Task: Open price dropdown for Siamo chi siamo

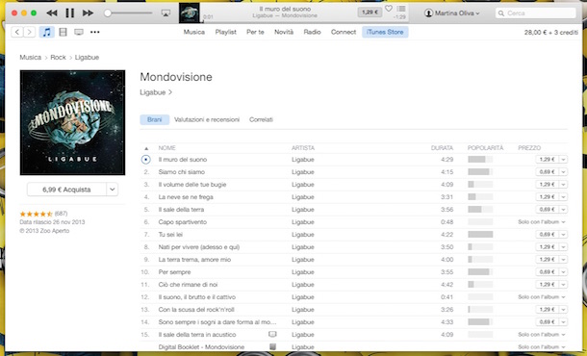Action: click(x=563, y=172)
